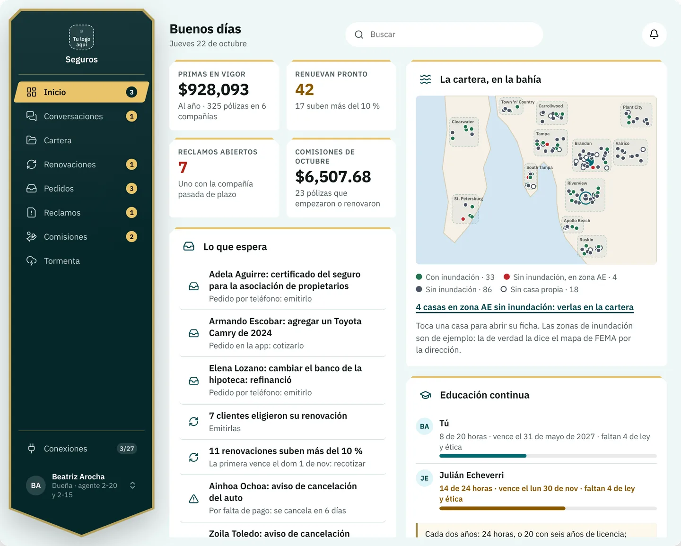Open the Reclamos abiertos 7 card

pos(224,178)
